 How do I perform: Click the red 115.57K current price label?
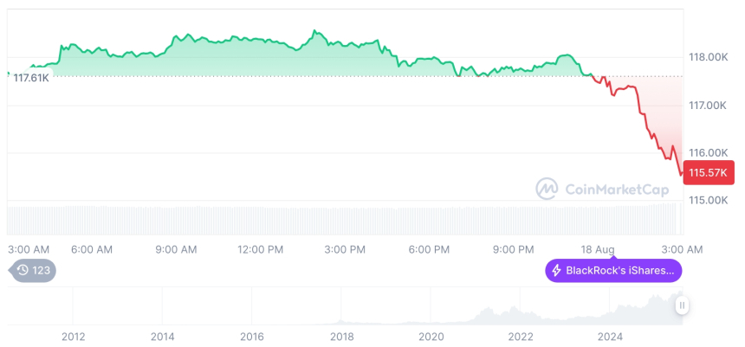[709, 172]
